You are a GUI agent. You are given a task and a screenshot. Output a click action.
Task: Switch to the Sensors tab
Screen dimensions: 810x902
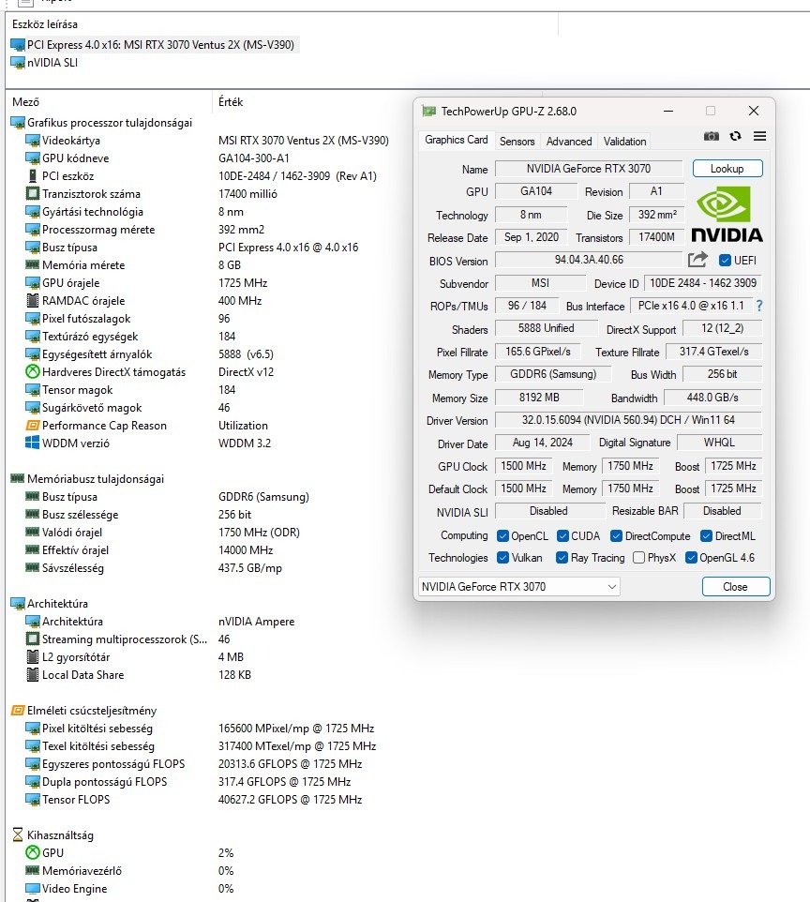(x=517, y=142)
